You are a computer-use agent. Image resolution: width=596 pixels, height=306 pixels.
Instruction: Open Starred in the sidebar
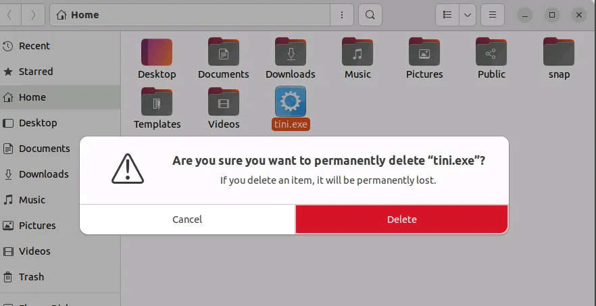[35, 72]
